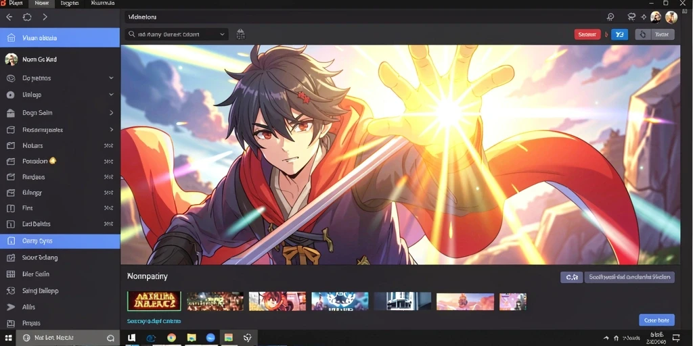The width and height of the screenshot is (693, 346).
Task: Click the Windows Start button on the taskbar
Action: coord(8,338)
